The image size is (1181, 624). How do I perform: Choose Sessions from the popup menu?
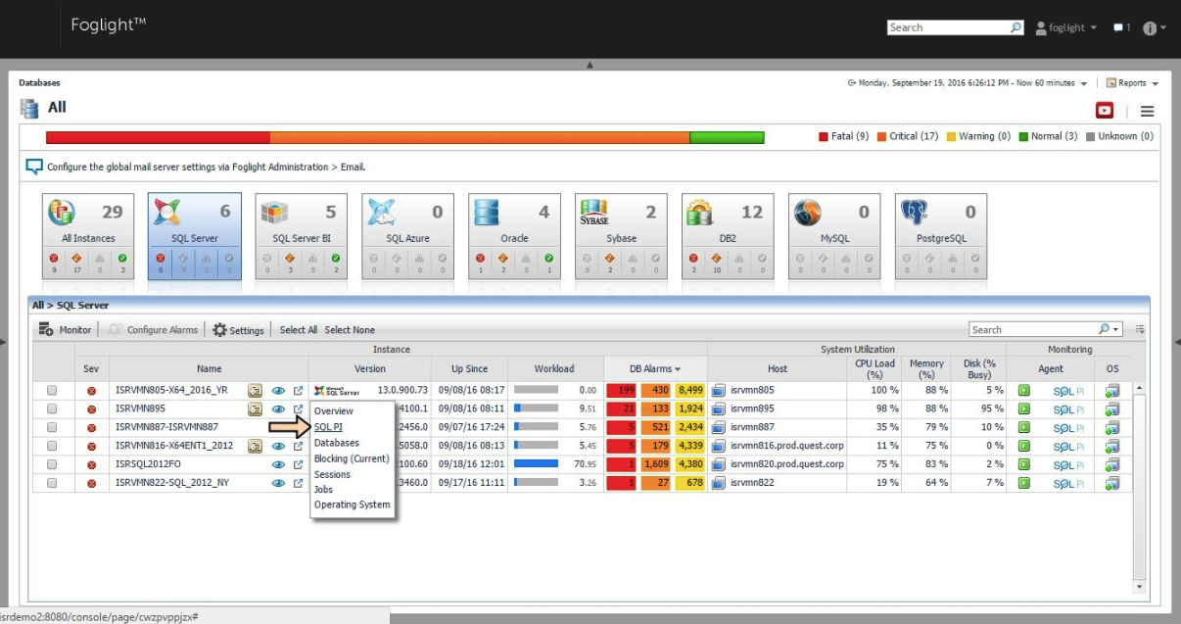[332, 474]
